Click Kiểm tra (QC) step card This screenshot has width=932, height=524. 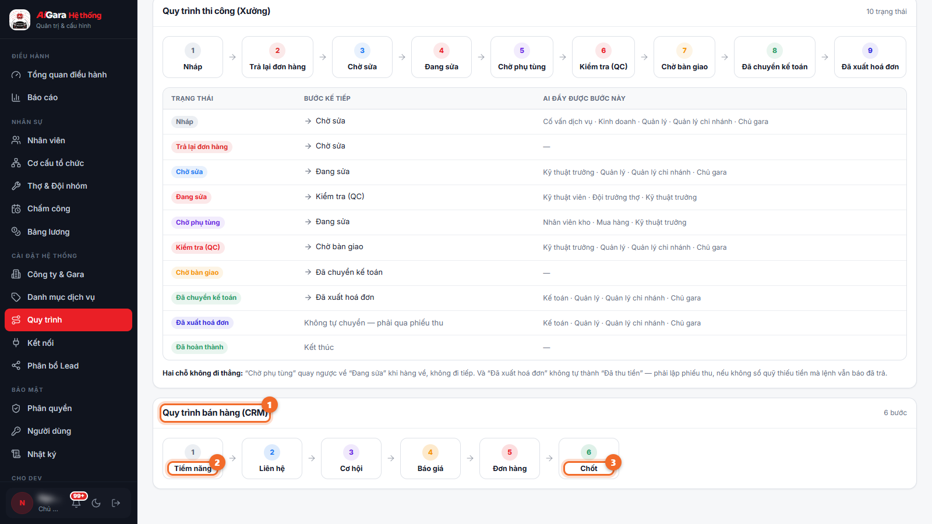(x=603, y=57)
